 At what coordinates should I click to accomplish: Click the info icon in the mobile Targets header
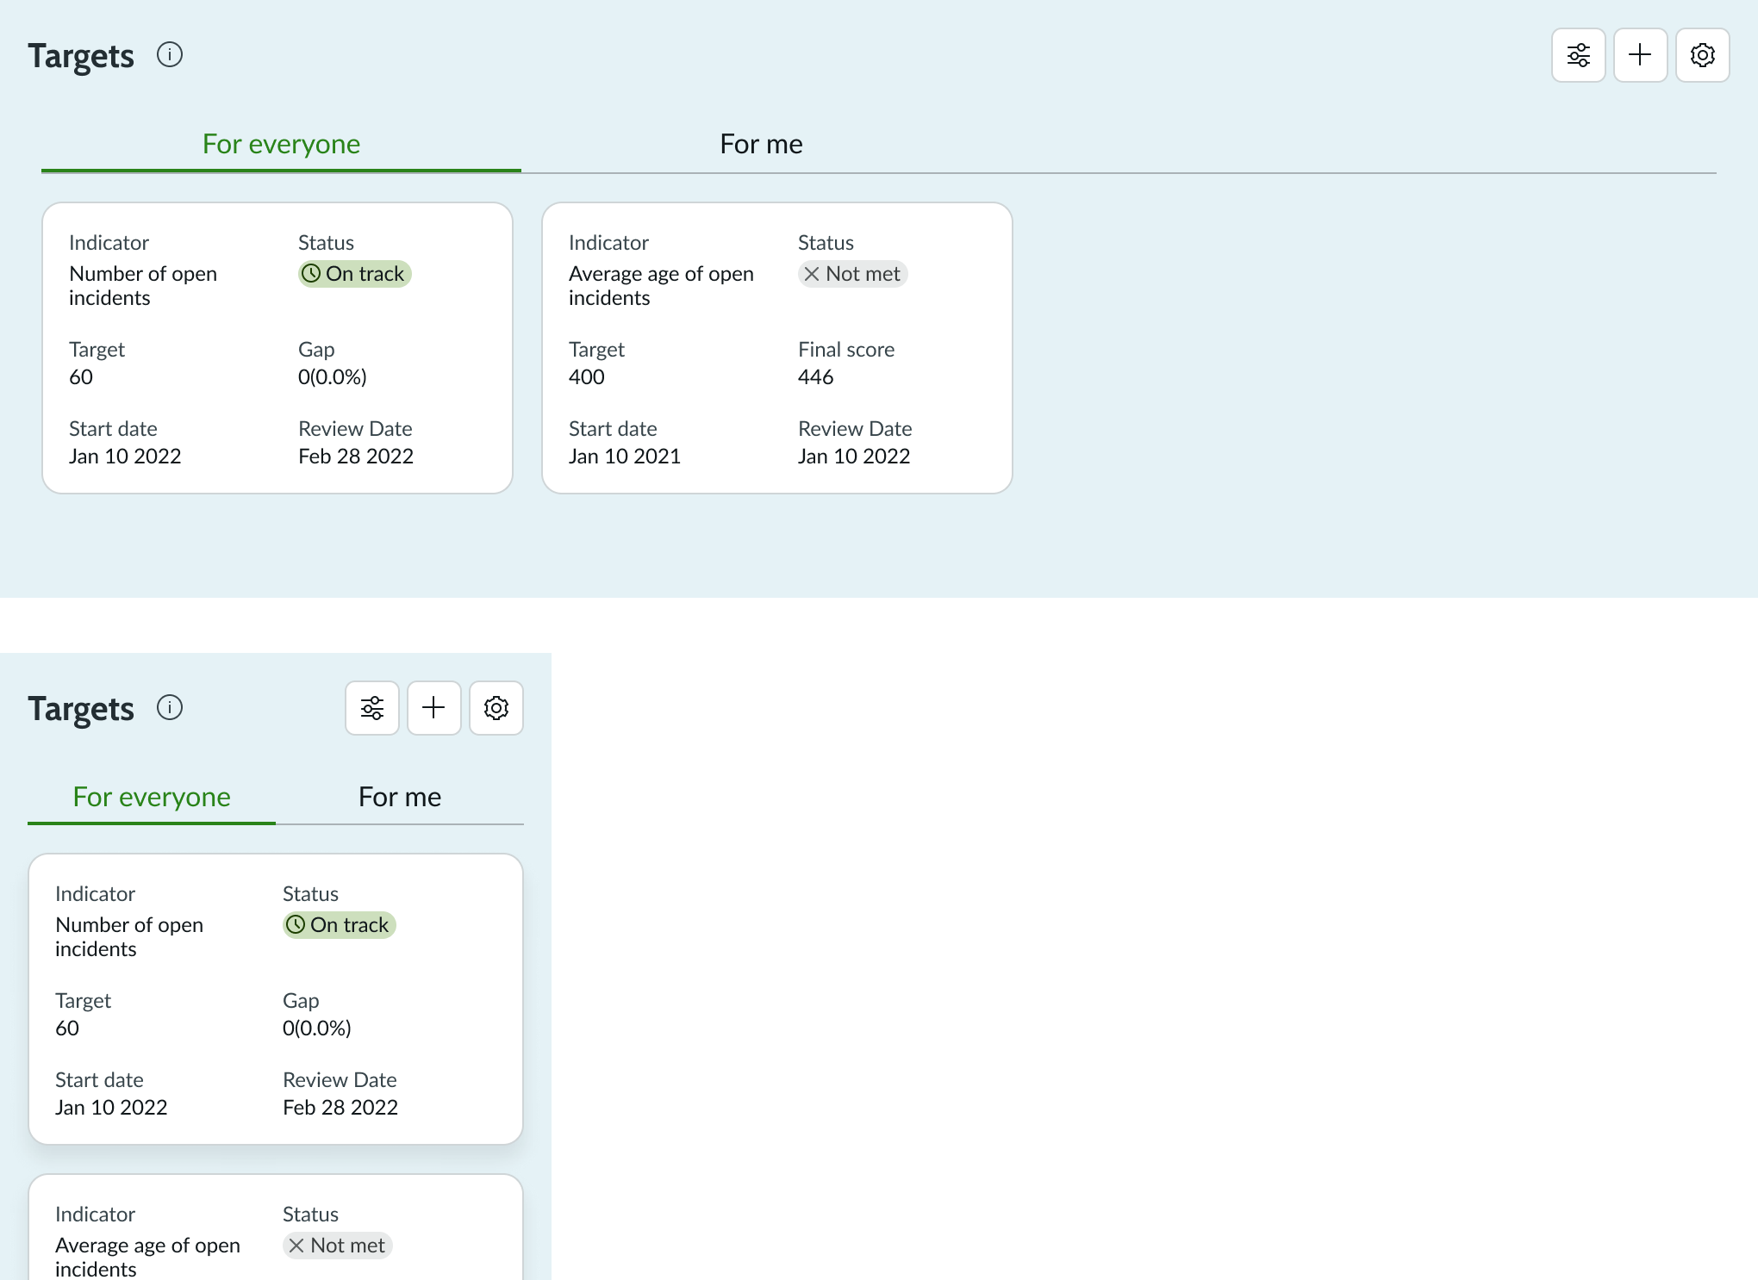[x=170, y=708]
